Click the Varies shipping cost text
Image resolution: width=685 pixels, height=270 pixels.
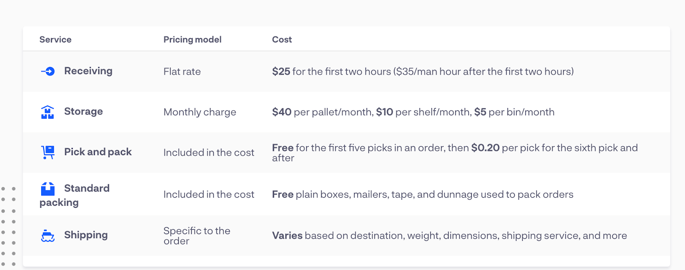pos(287,236)
